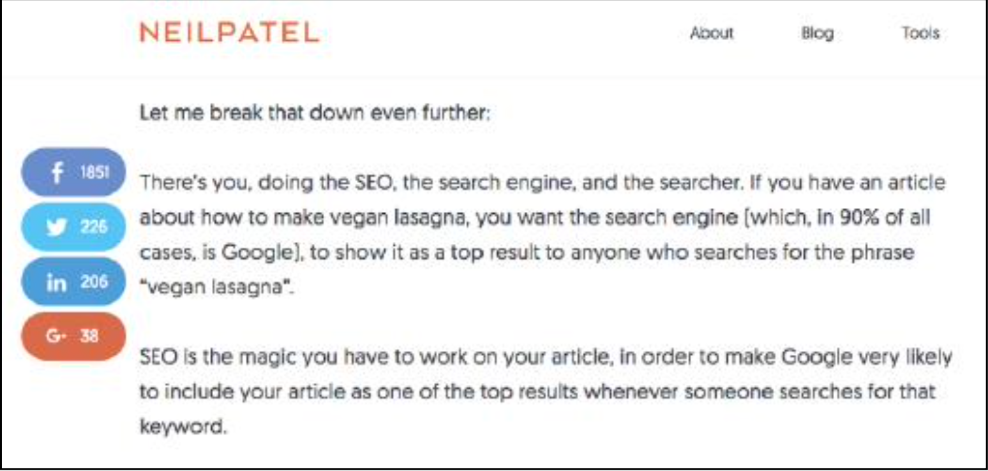The image size is (988, 471).
Task: Click the paragraph starting 'SEO is the magic'
Action: point(546,391)
